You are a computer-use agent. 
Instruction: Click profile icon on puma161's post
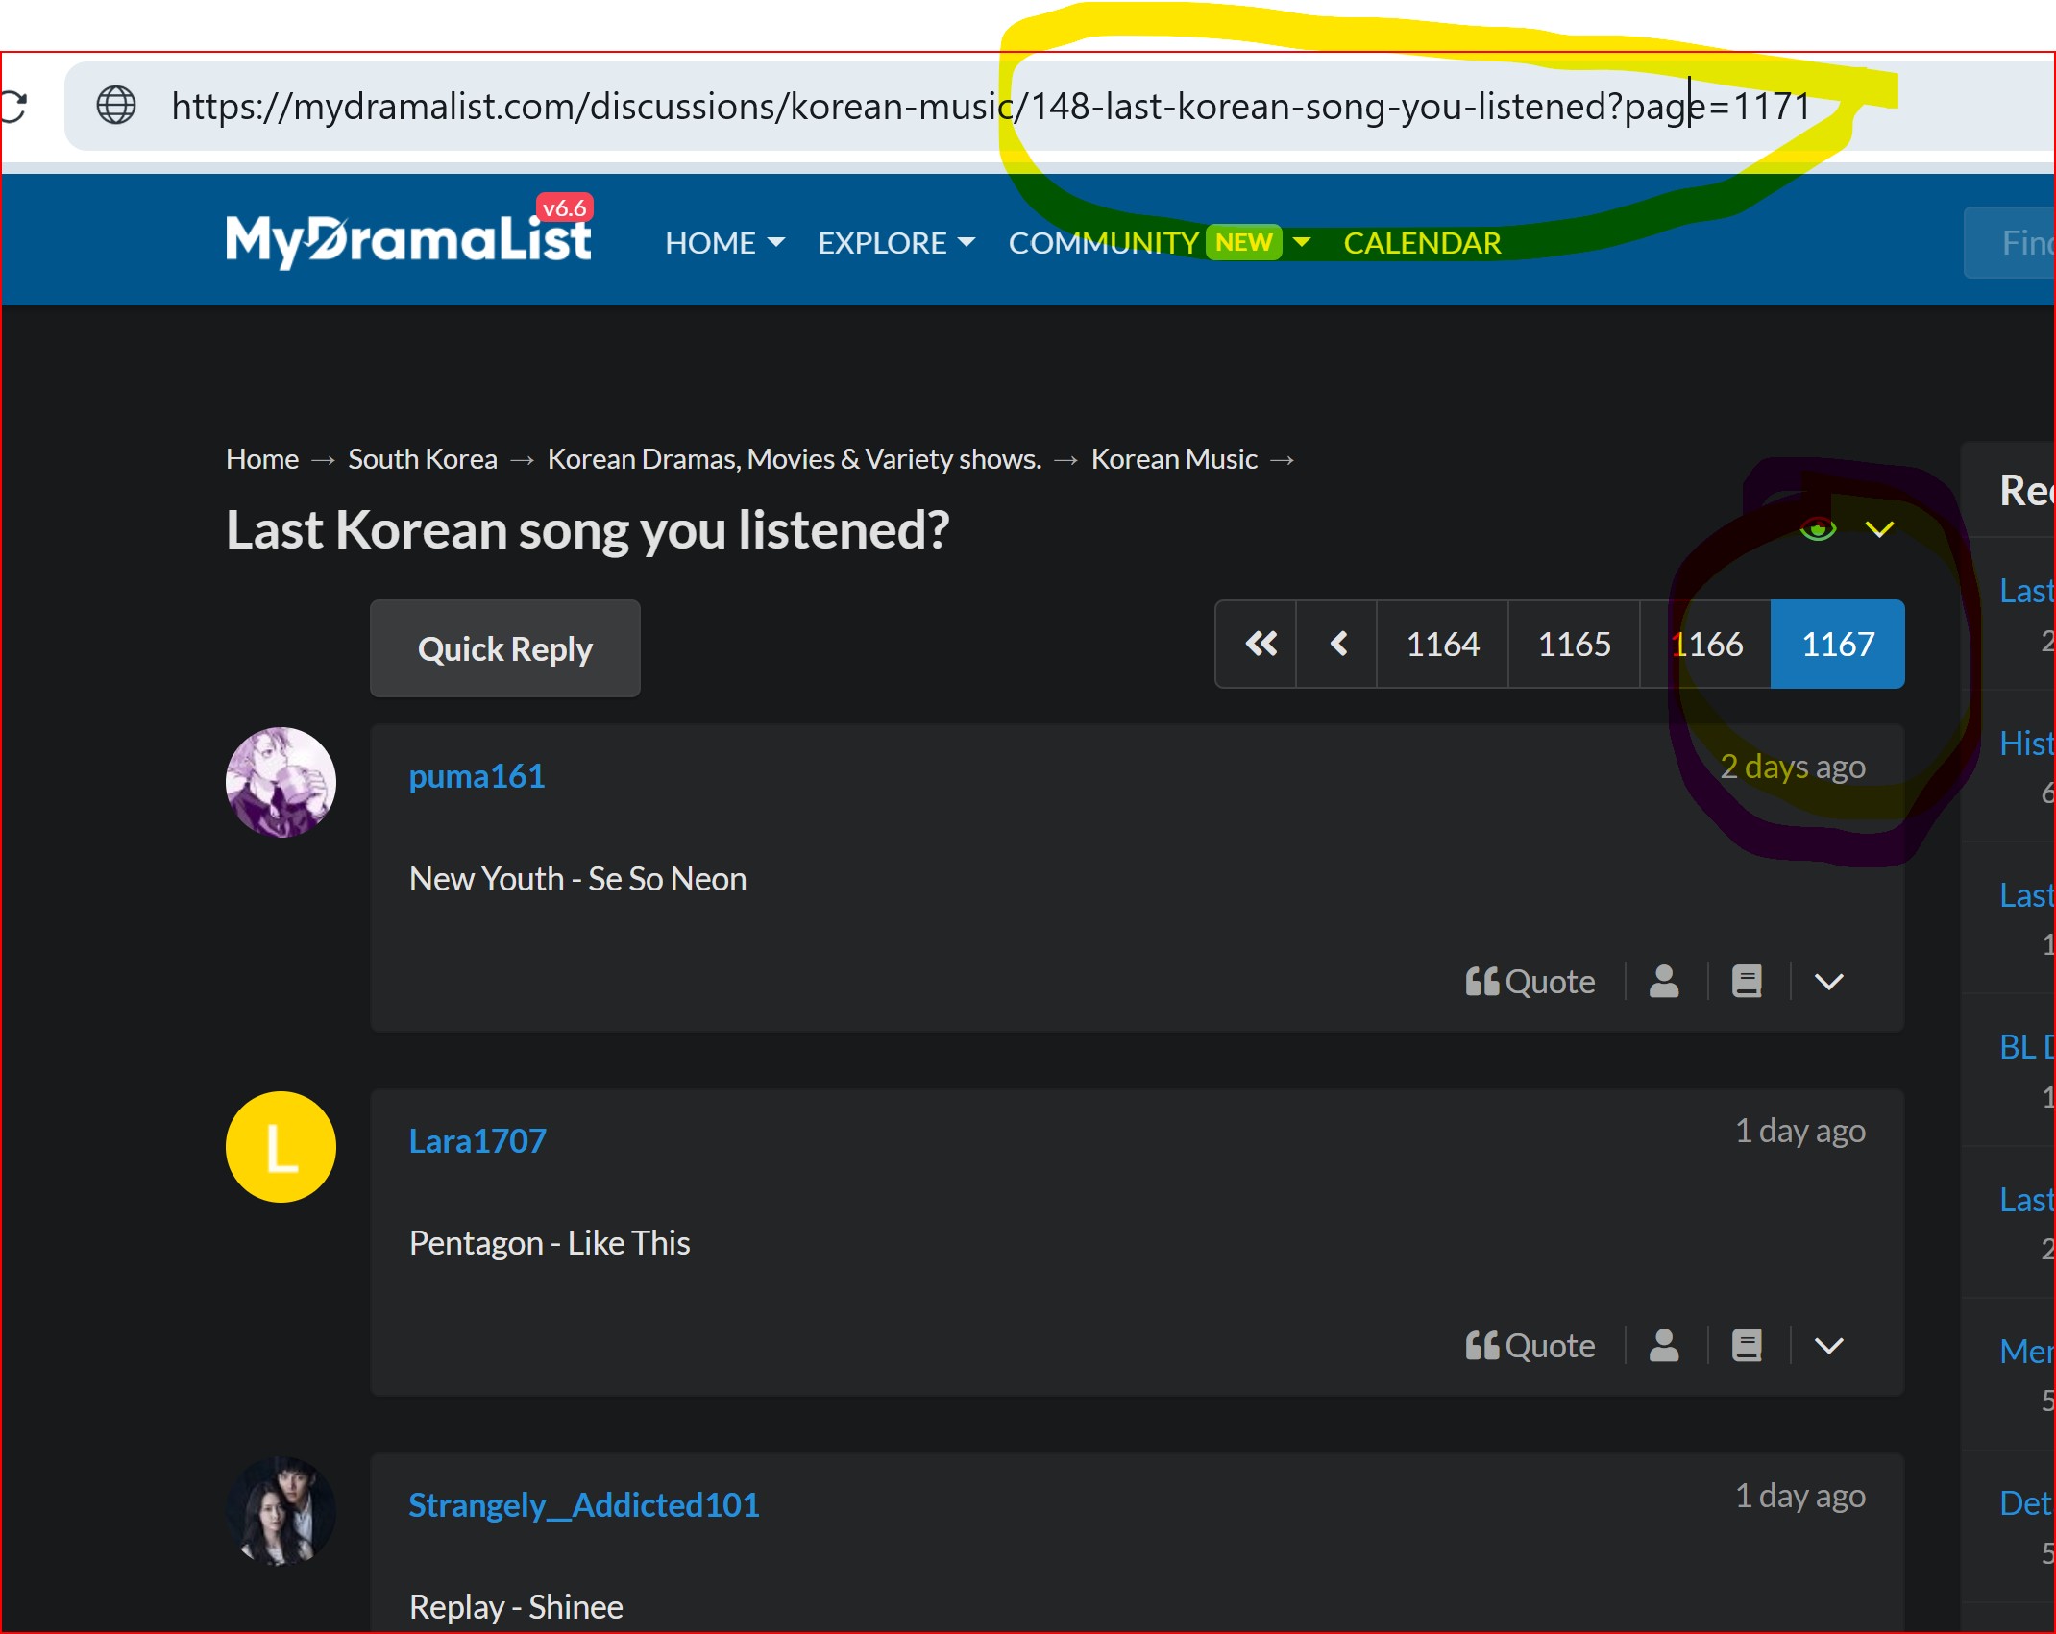coord(1664,982)
